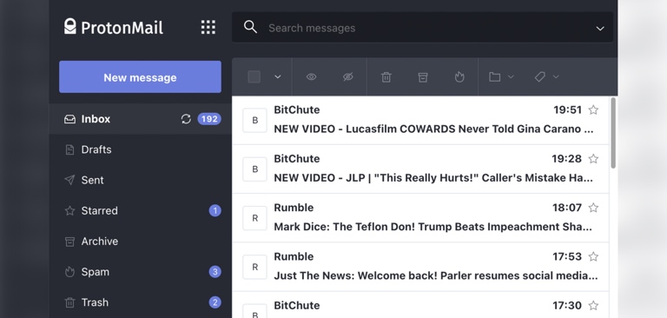The image size is (667, 318).
Task: Star the 17:30 BitChute email
Action: point(593,305)
